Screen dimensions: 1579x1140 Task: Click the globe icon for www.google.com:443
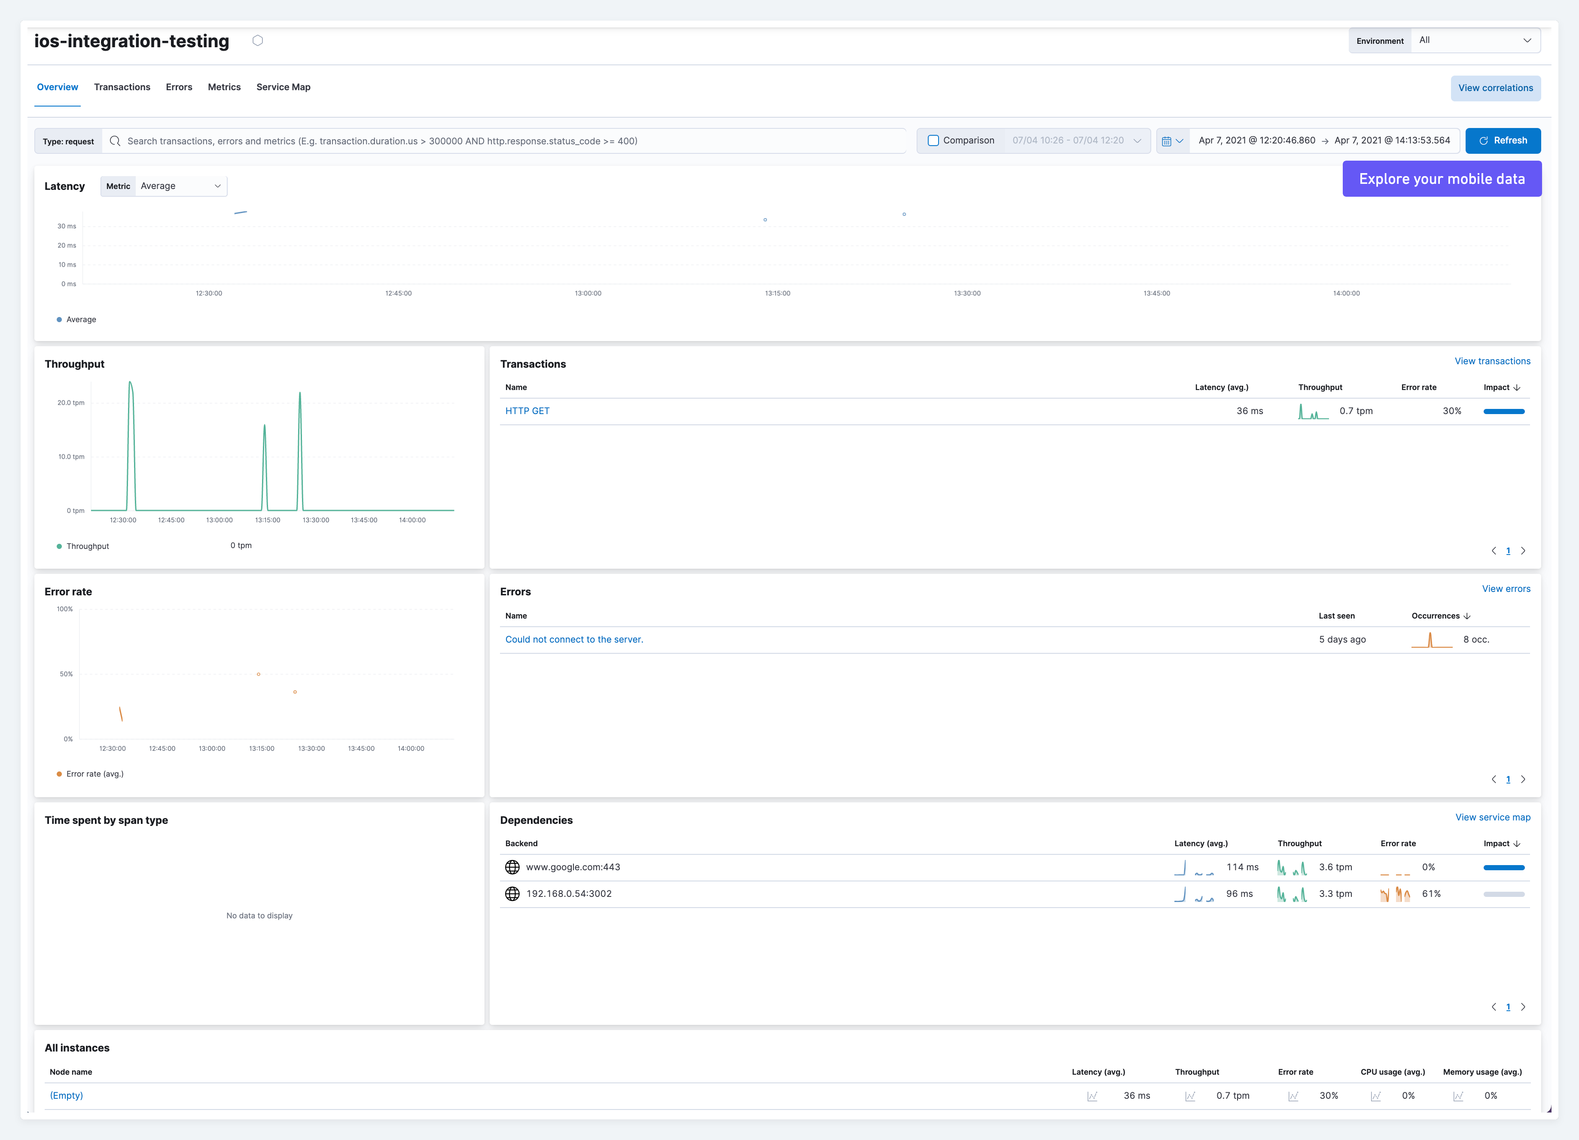click(x=512, y=867)
